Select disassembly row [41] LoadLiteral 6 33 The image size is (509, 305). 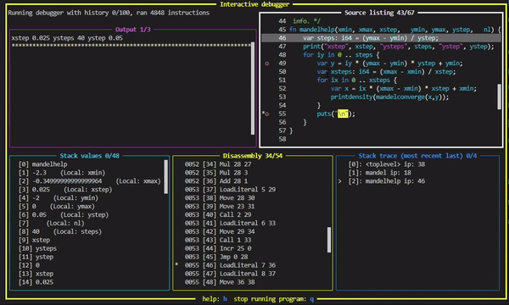coord(230,224)
